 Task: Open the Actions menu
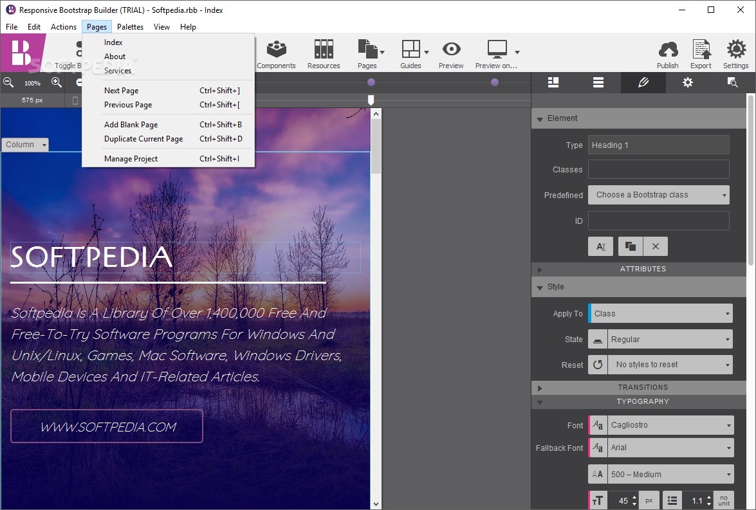pyautogui.click(x=64, y=27)
